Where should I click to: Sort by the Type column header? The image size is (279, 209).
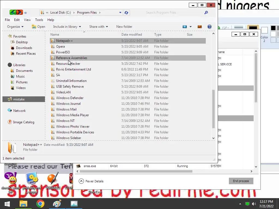pos(158,35)
